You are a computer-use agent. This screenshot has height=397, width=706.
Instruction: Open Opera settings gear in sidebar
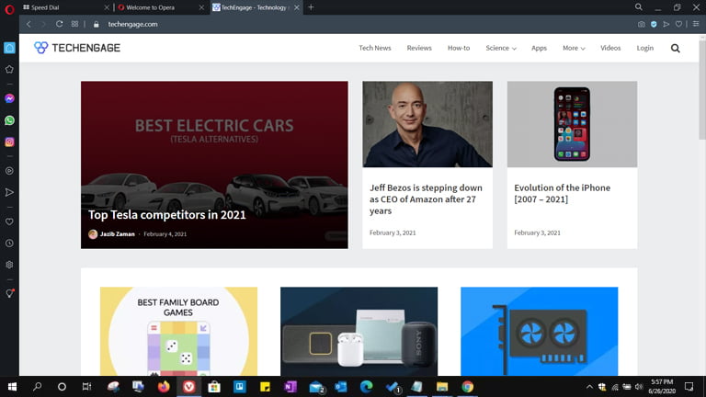(x=9, y=265)
